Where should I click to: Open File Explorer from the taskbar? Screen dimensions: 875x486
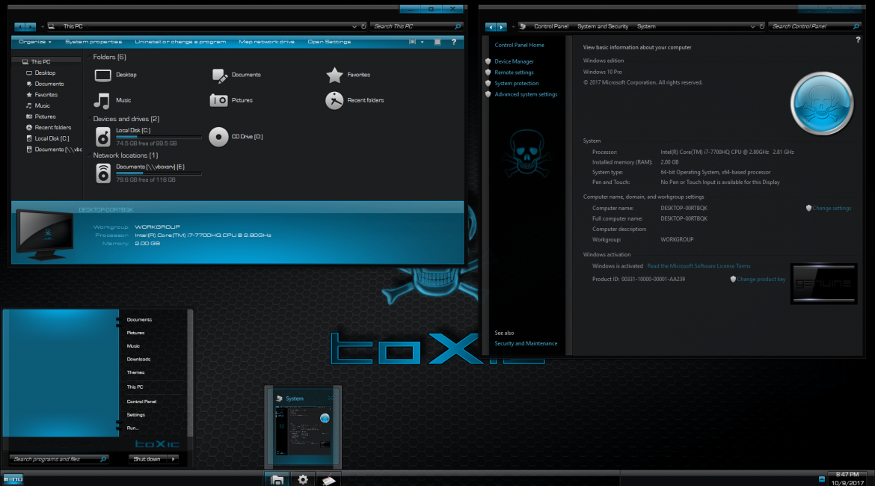pyautogui.click(x=277, y=479)
